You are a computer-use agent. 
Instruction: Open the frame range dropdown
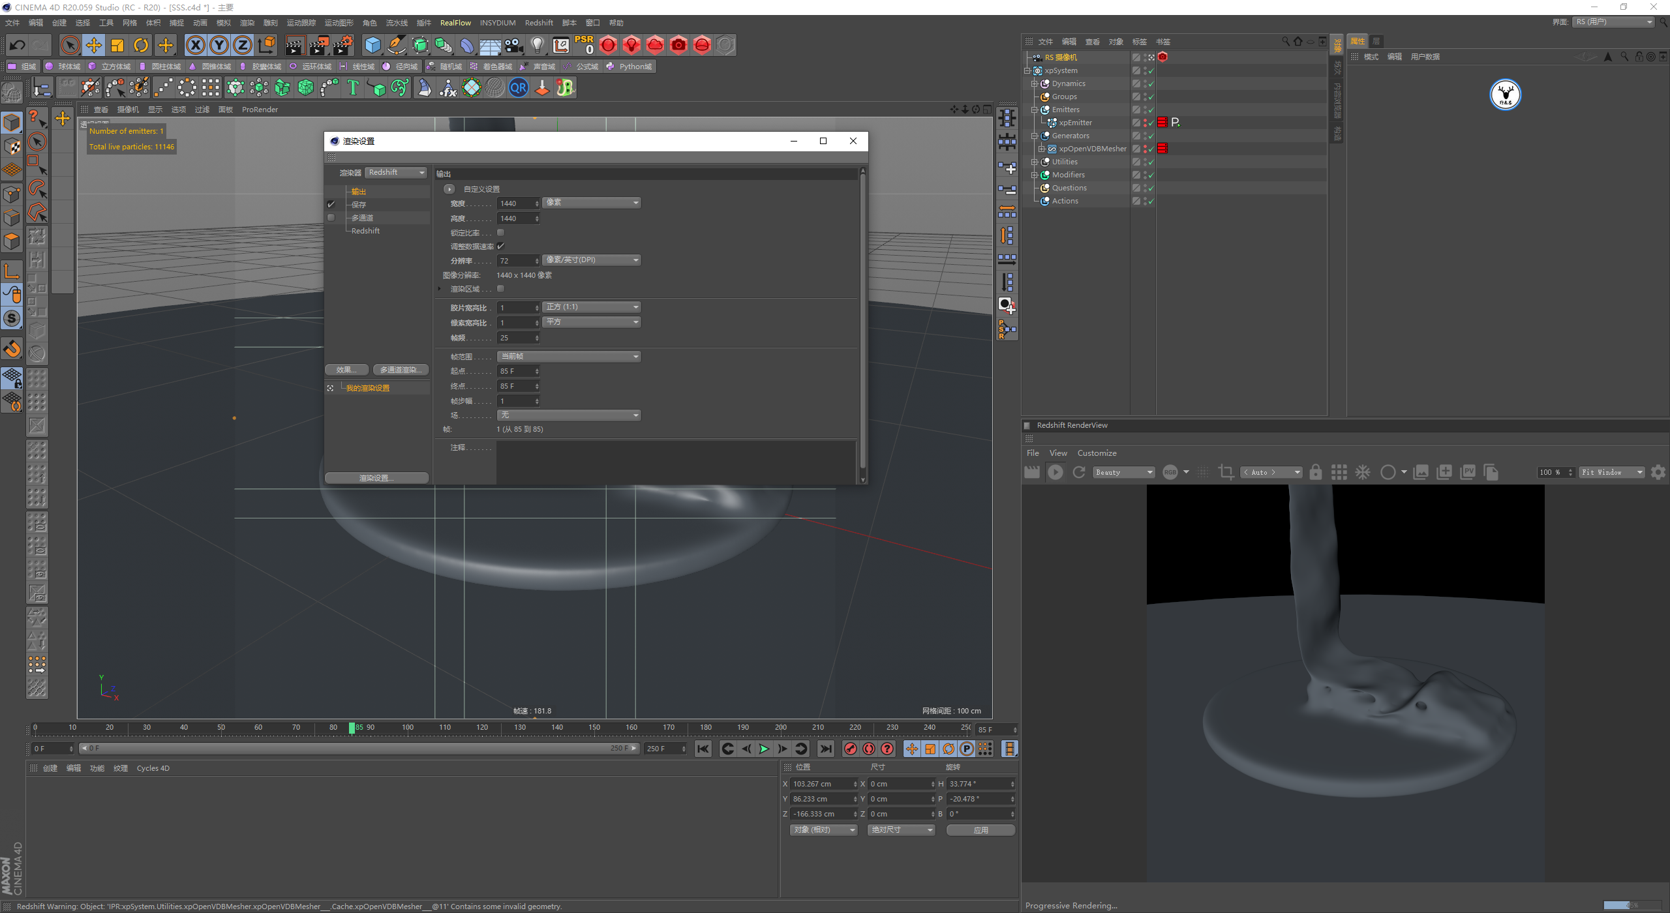(569, 357)
